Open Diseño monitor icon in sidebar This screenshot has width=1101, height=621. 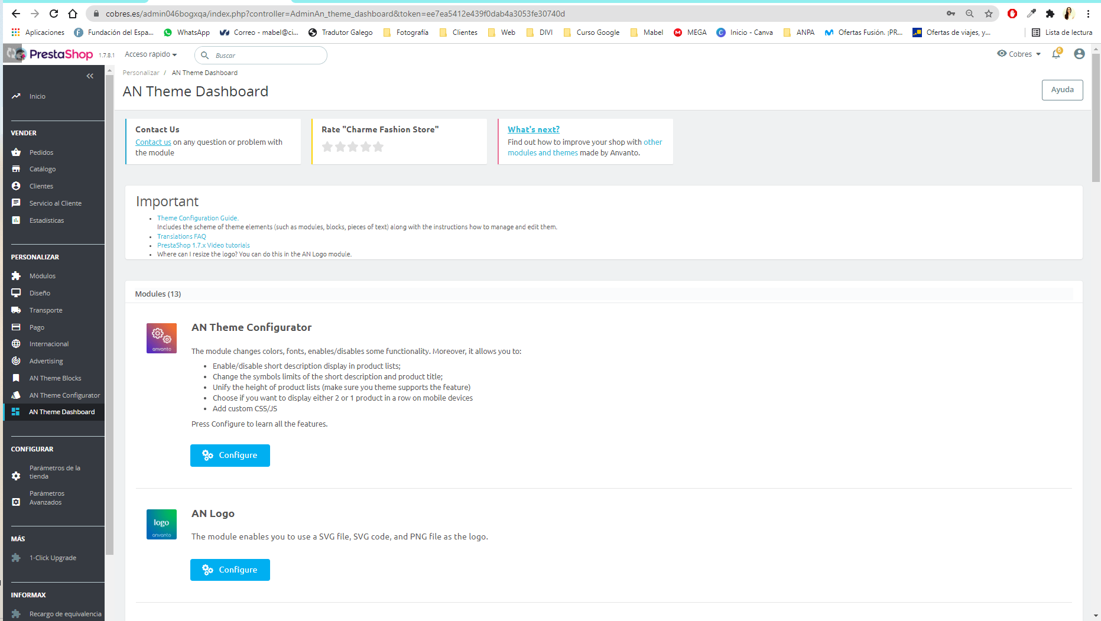(16, 293)
